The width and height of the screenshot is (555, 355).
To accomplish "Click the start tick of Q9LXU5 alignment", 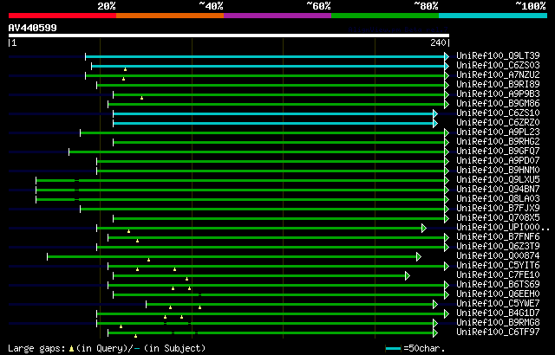I will tap(36, 181).
